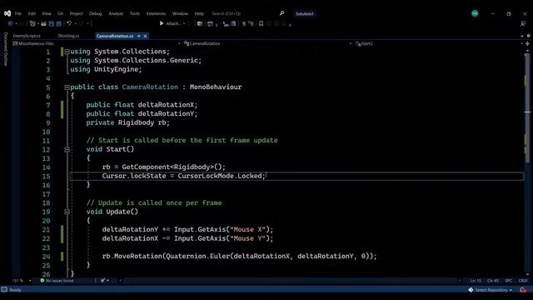Open the Analyze menu
533x300 pixels.
[116, 13]
